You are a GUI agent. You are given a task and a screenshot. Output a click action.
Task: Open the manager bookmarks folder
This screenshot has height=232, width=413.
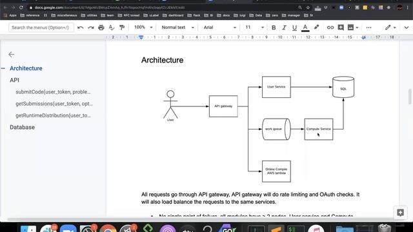click(x=291, y=15)
